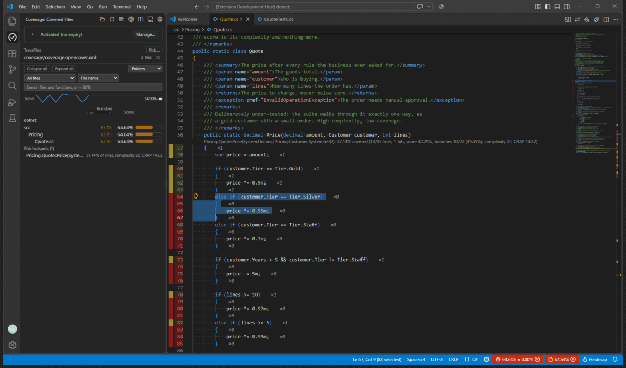Remove the coverage.opencover.xml tracefile
Image resolution: width=626 pixels, height=368 pixels.
(x=158, y=58)
